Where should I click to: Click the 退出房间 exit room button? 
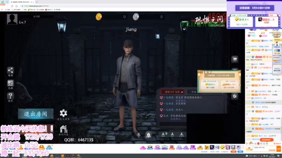tap(36, 114)
